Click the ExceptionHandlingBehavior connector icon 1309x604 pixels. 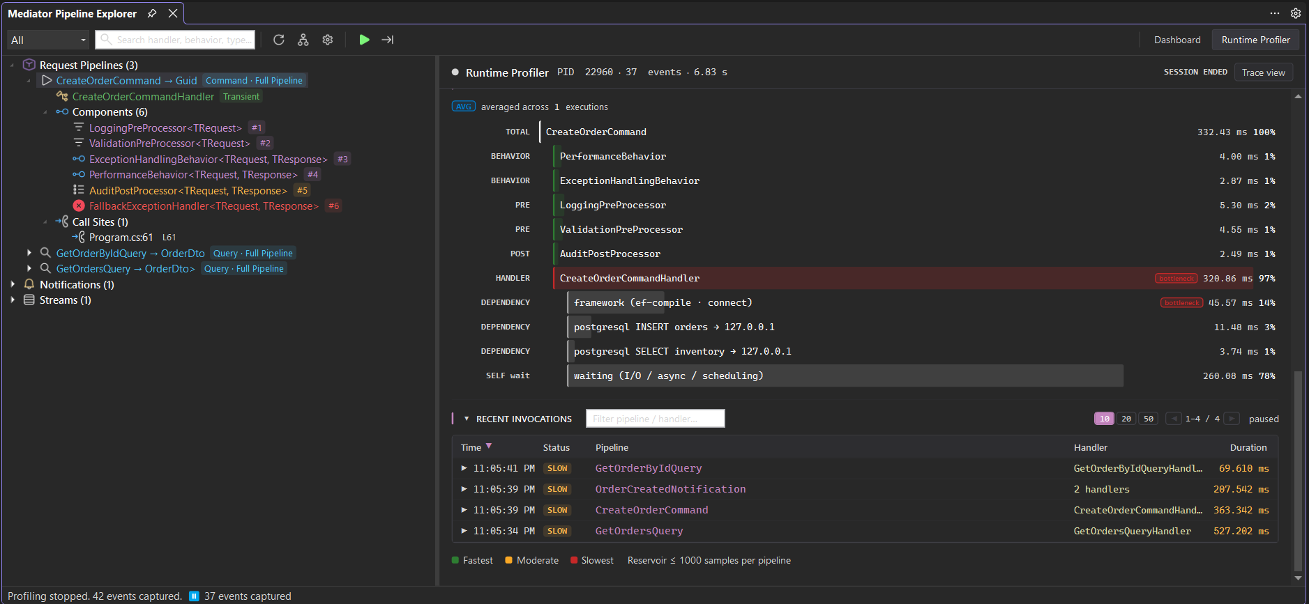pos(79,159)
